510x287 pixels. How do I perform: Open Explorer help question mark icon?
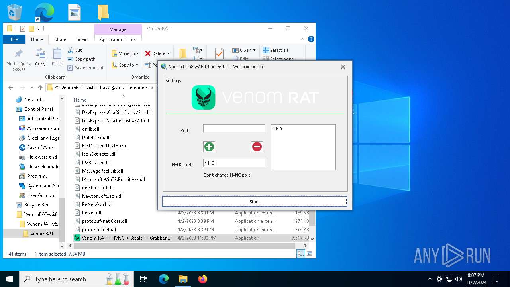click(x=311, y=39)
